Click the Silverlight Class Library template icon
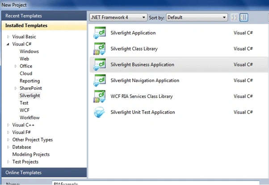Viewport: 269px width, 185px height. tap(100, 49)
